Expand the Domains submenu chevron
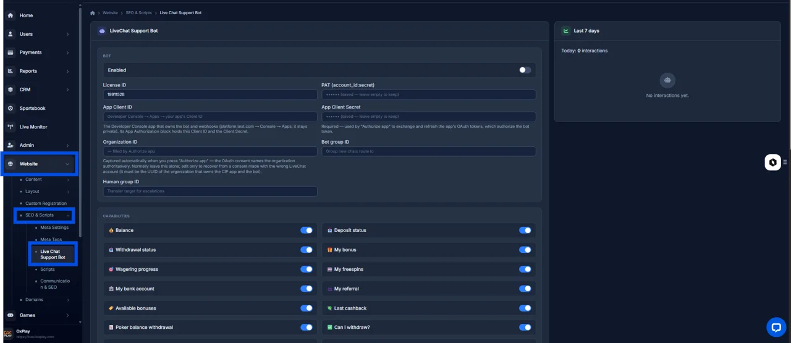Image resolution: width=791 pixels, height=343 pixels. [68, 300]
